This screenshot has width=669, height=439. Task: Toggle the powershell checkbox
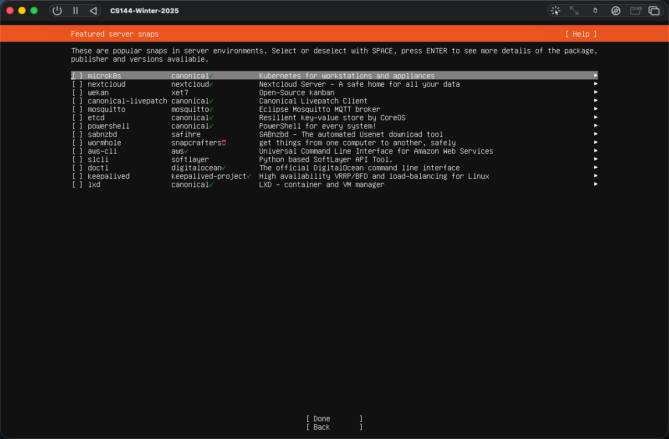[77, 126]
